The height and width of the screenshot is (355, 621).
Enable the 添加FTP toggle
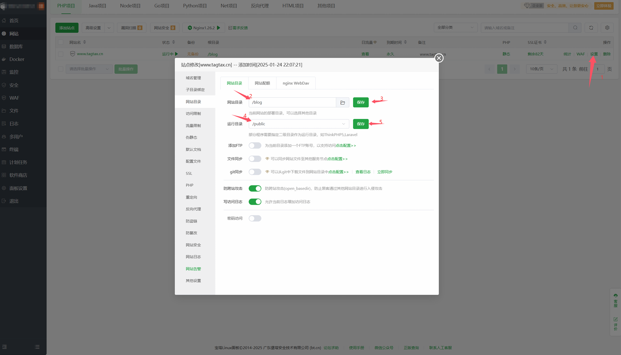255,145
